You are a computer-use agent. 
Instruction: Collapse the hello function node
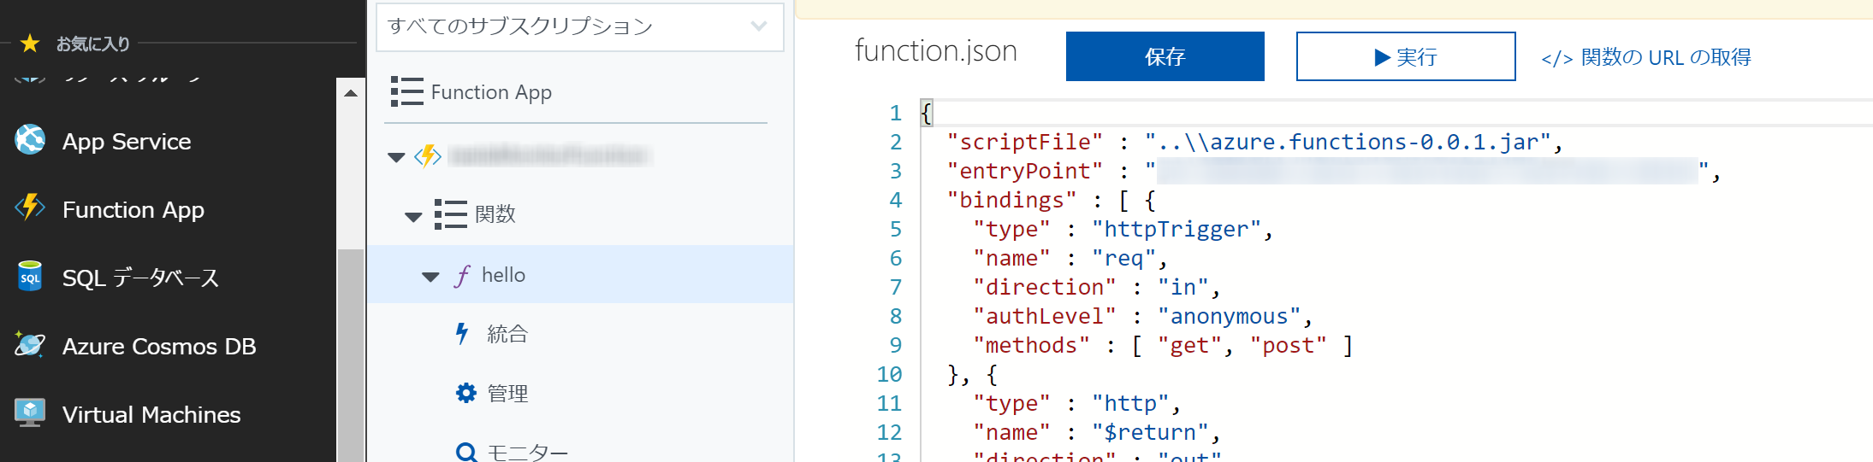click(x=430, y=277)
